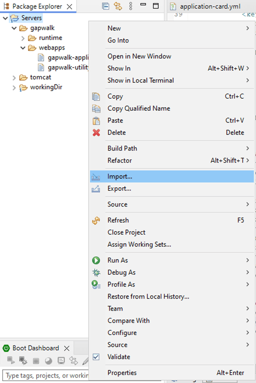Click Boot Dashboard debug restart icon
Viewport: 256px width, 383px height.
tap(23, 361)
